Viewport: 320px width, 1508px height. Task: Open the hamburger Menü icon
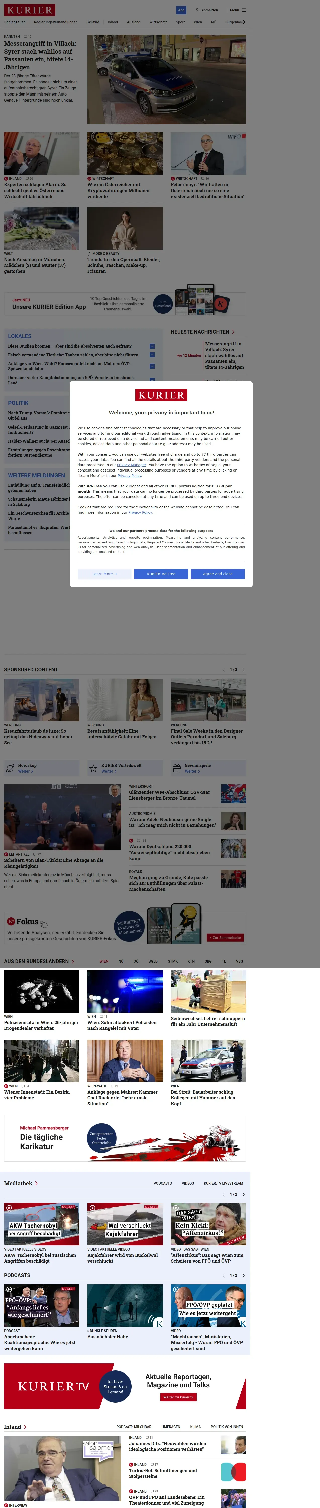click(244, 10)
